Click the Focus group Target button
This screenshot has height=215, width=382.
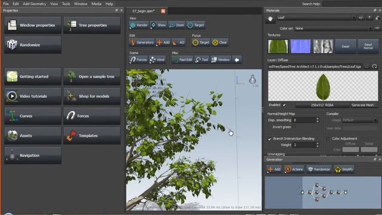tap(201, 42)
